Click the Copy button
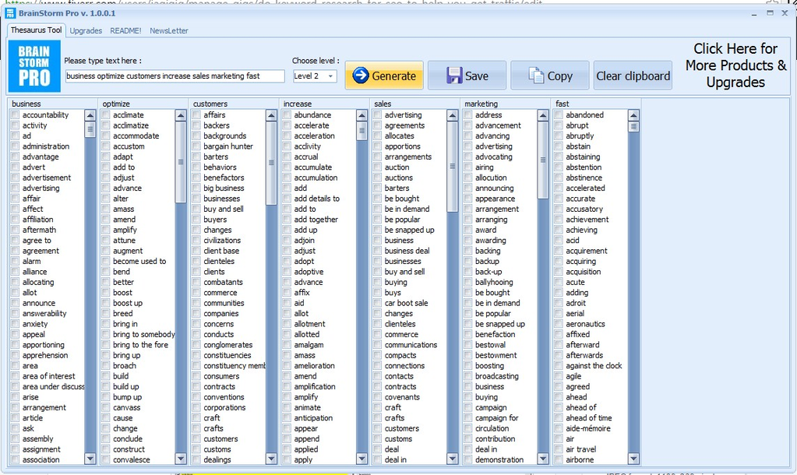The height and width of the screenshot is (475, 797). pos(549,76)
